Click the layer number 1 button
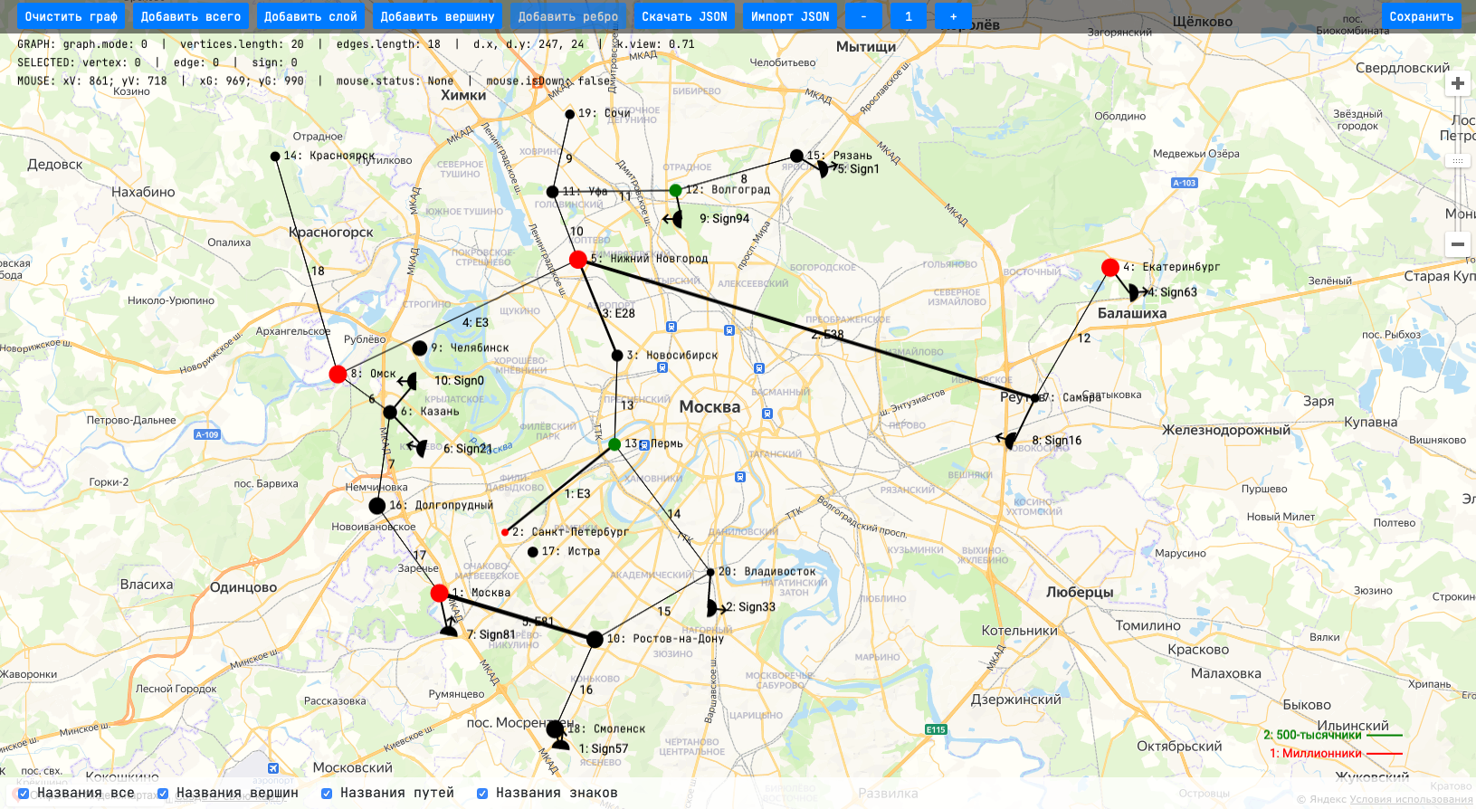 tap(909, 16)
